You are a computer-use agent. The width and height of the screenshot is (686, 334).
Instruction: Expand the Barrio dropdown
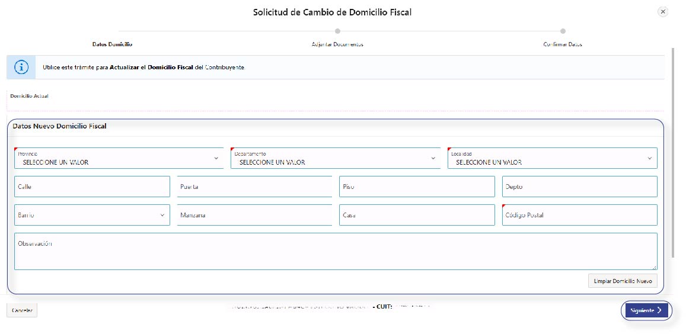[x=92, y=215]
